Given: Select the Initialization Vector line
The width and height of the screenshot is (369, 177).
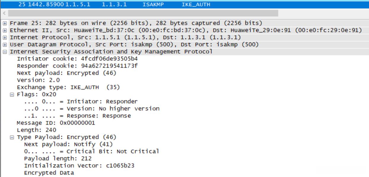Looking at the screenshot, I should [79, 166].
